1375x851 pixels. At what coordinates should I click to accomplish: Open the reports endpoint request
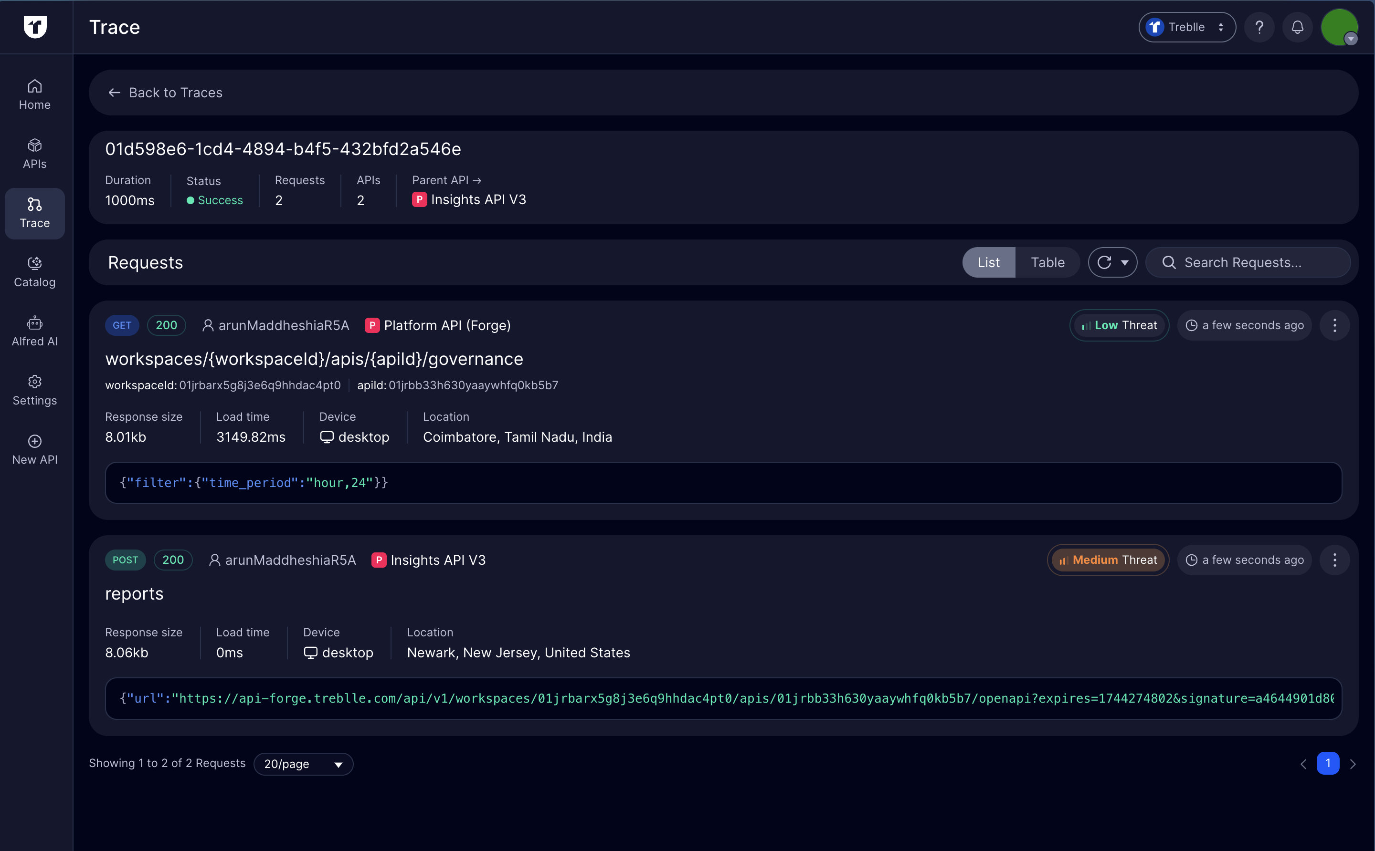tap(134, 594)
